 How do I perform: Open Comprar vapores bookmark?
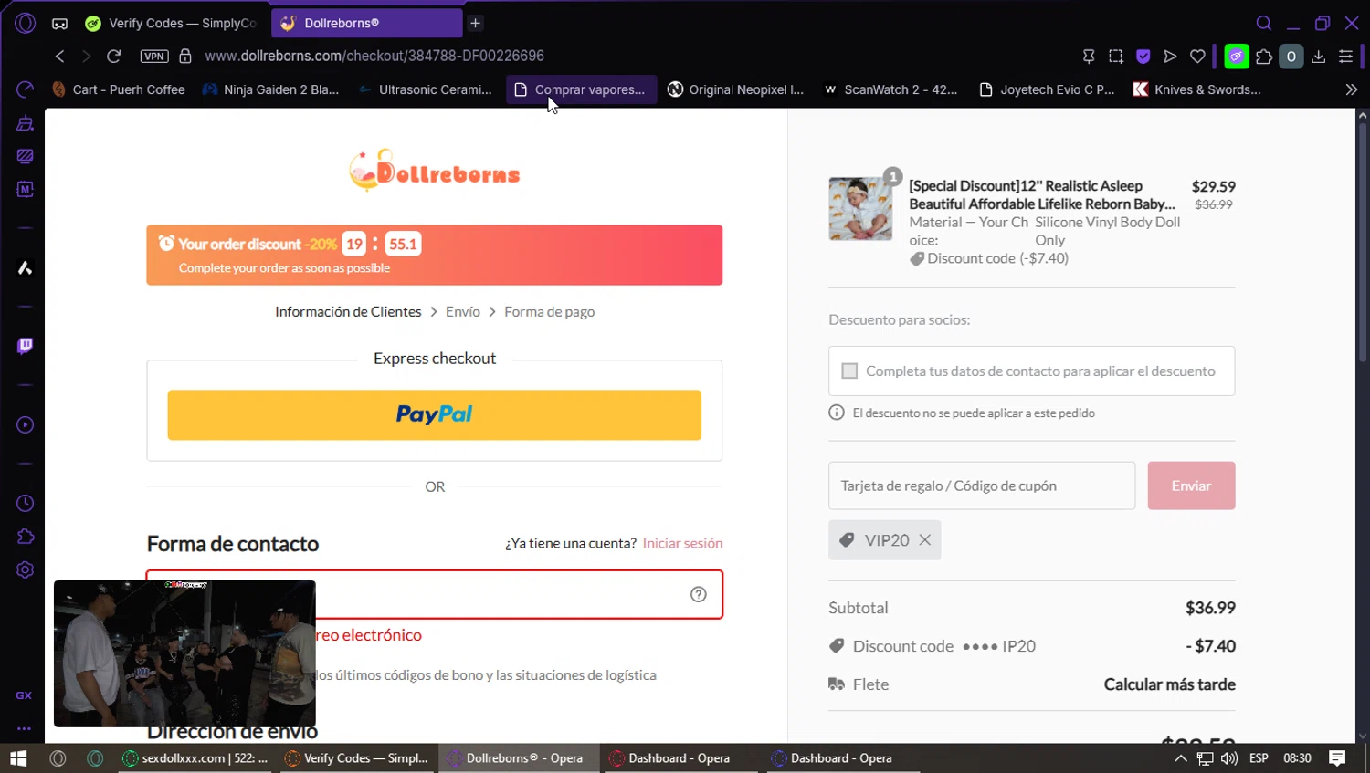(581, 89)
